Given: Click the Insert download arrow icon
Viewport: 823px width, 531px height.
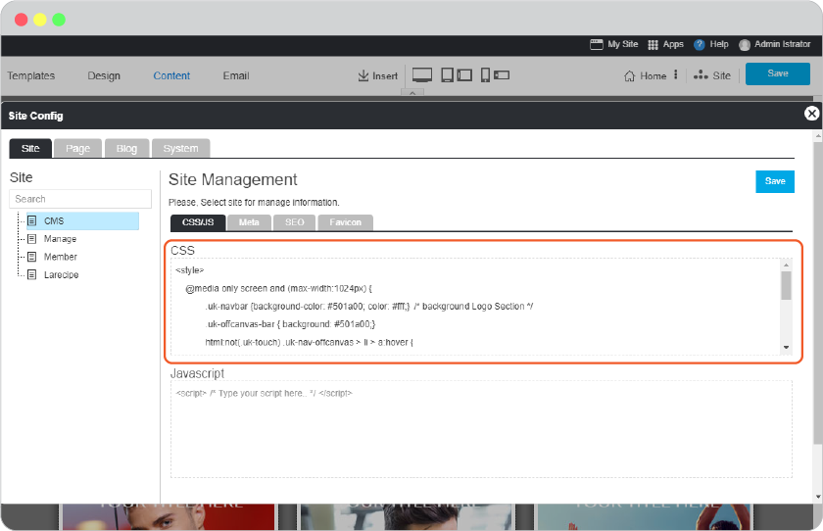Looking at the screenshot, I should pyautogui.click(x=363, y=75).
